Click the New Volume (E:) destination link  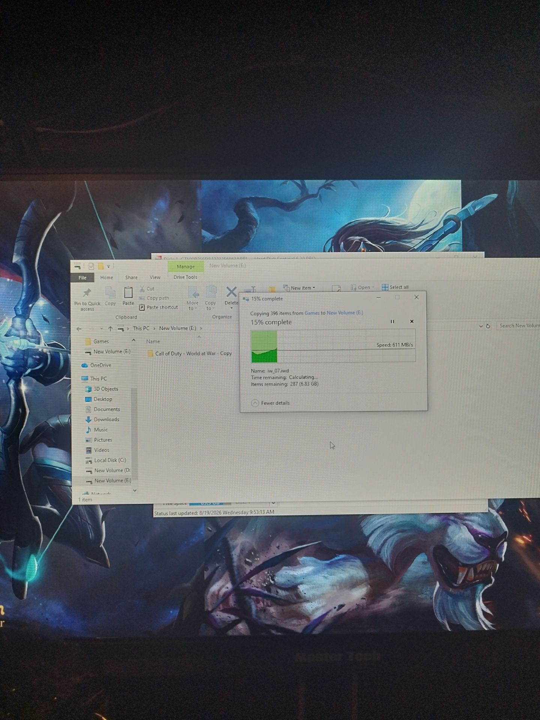[x=345, y=313]
